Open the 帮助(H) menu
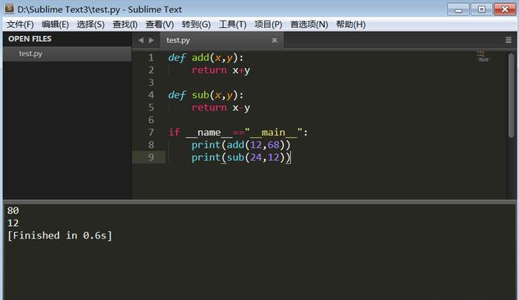The image size is (519, 300). [351, 25]
